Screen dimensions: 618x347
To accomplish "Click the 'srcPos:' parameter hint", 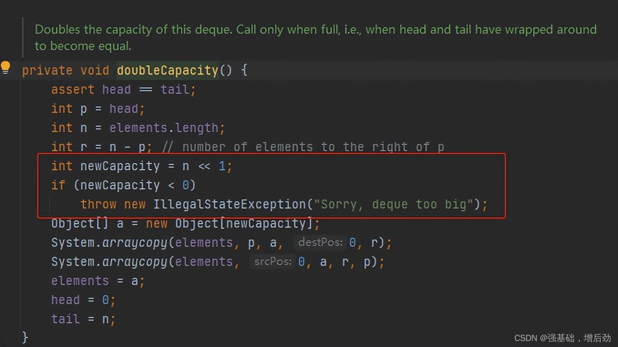I will (273, 261).
